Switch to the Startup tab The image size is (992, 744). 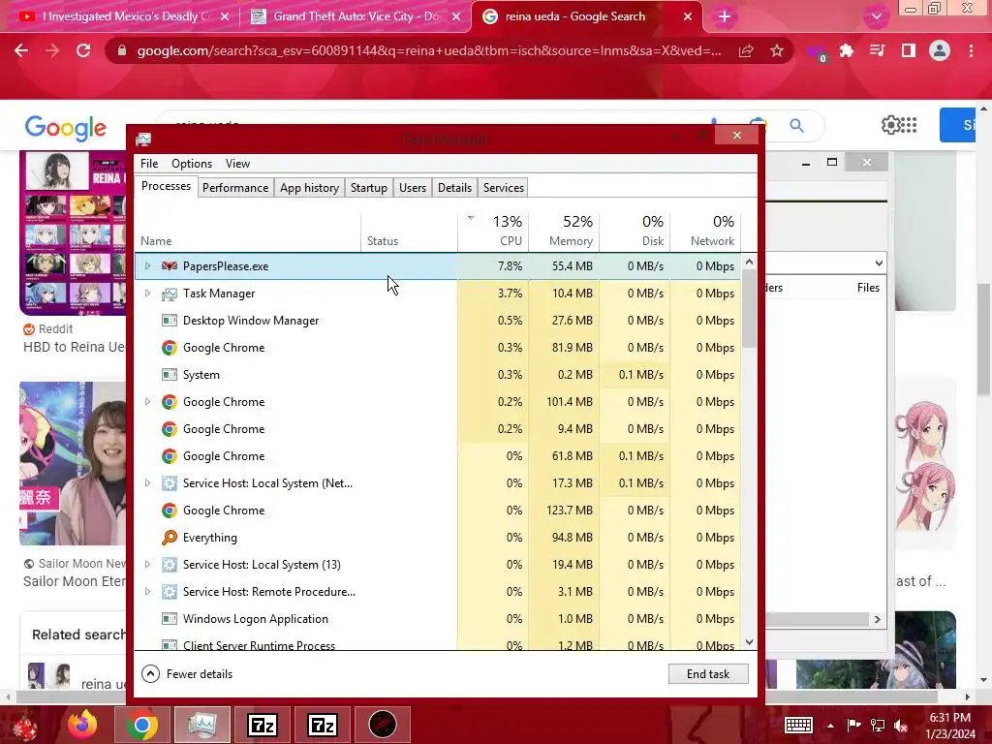click(369, 188)
